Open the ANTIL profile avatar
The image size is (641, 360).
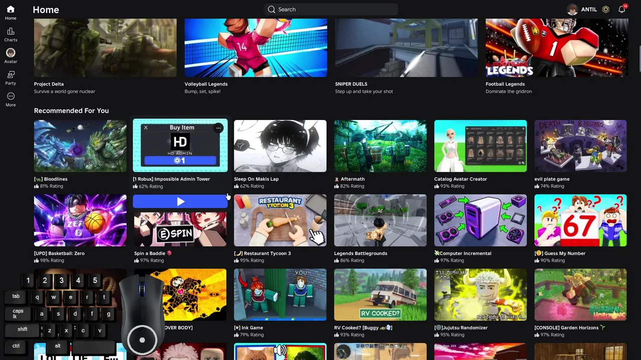(x=572, y=9)
